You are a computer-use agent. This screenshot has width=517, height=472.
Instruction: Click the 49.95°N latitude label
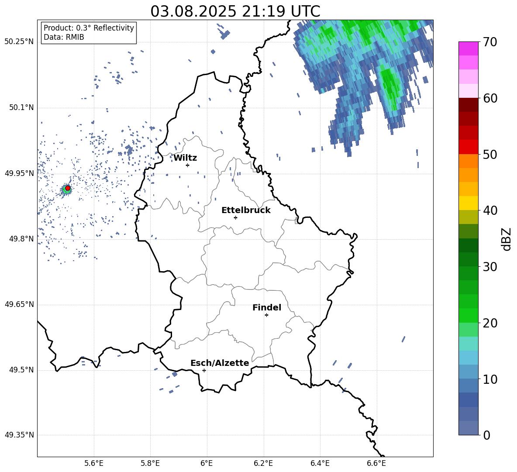(x=19, y=173)
